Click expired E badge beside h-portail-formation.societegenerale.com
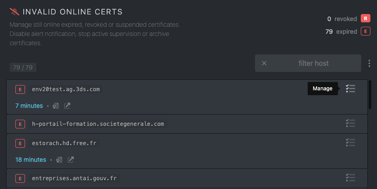 coord(20,124)
